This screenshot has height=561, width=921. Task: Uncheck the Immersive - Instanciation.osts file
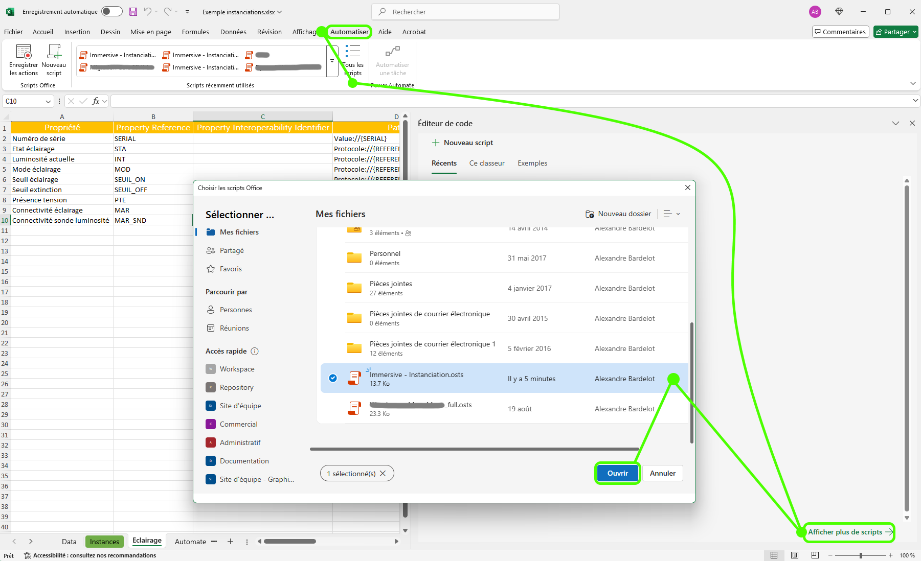tap(333, 378)
